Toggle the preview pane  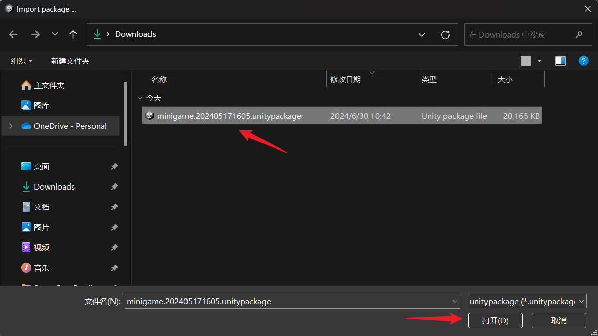pyautogui.click(x=560, y=60)
